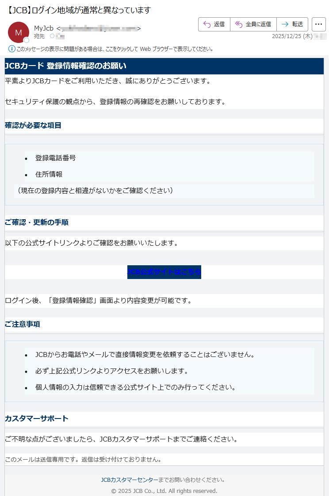Open the JCBカスタマーセンター footer link

[129, 480]
